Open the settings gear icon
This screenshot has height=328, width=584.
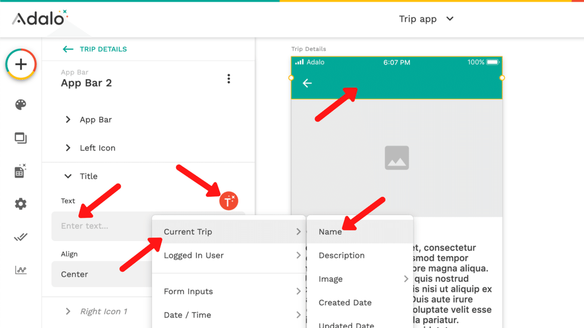(20, 204)
